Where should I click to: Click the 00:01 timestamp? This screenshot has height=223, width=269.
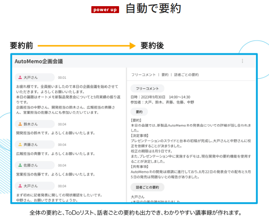pos(62,78)
